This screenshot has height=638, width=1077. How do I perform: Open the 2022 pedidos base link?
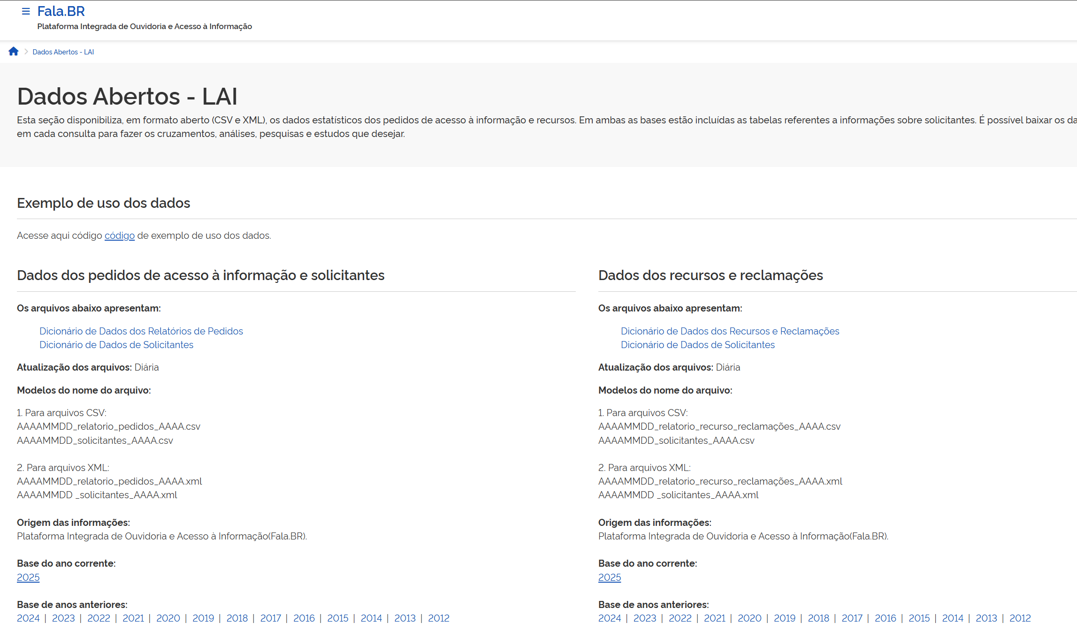pyautogui.click(x=99, y=618)
